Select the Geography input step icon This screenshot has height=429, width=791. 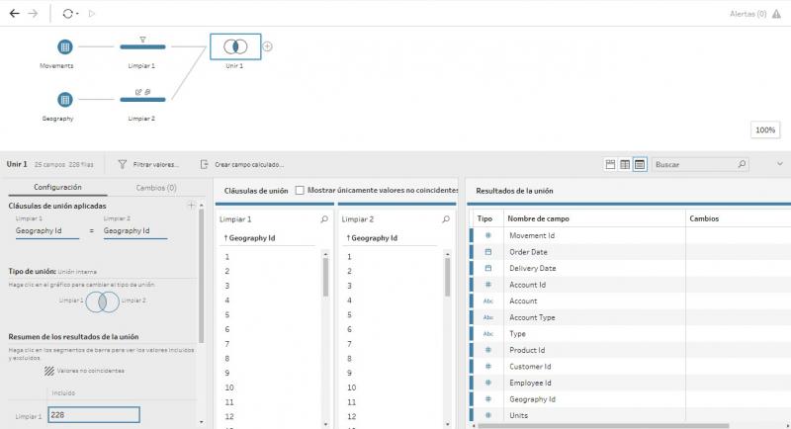click(x=64, y=100)
